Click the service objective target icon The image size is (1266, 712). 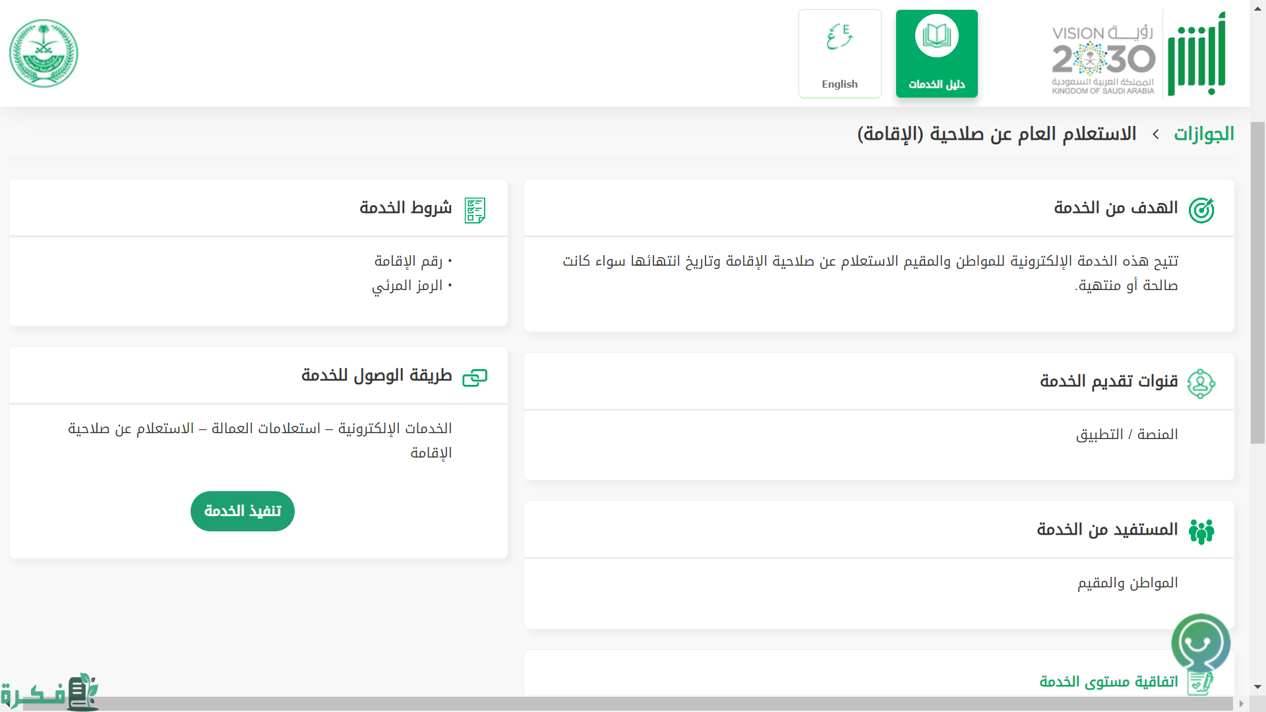click(x=1201, y=210)
